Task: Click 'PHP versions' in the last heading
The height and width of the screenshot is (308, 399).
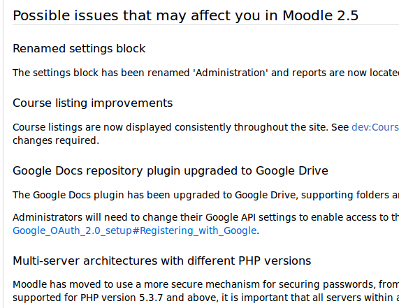Action: point(275,261)
